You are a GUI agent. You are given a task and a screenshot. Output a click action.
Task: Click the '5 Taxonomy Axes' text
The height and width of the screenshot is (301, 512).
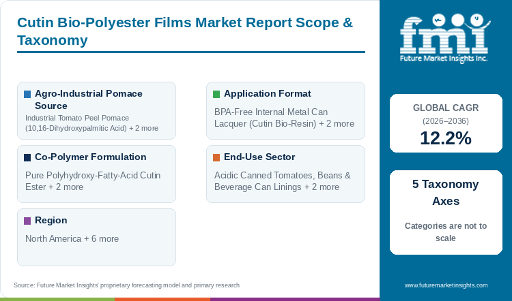446,193
